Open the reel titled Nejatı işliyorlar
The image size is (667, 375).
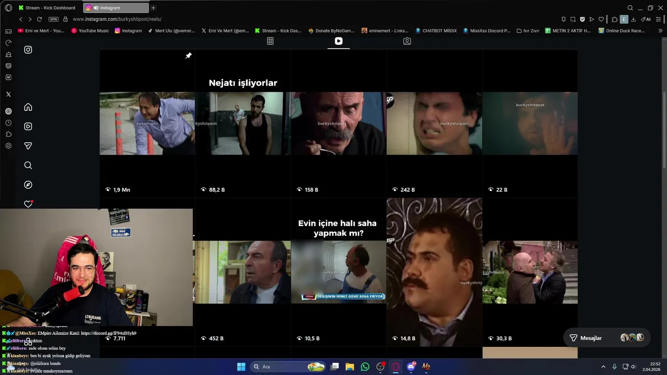click(243, 123)
